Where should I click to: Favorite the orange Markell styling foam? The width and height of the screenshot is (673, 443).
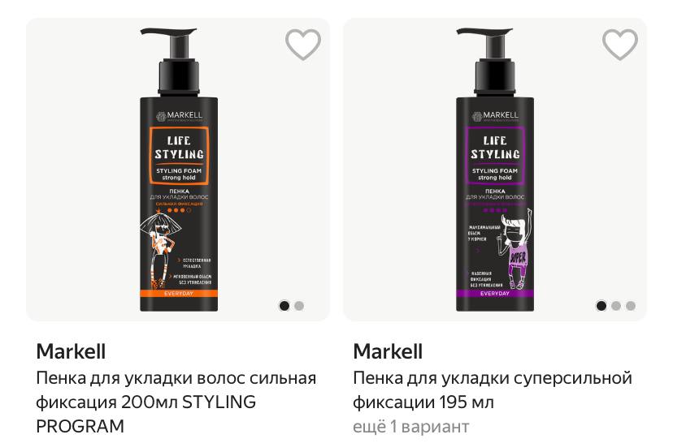(303, 44)
